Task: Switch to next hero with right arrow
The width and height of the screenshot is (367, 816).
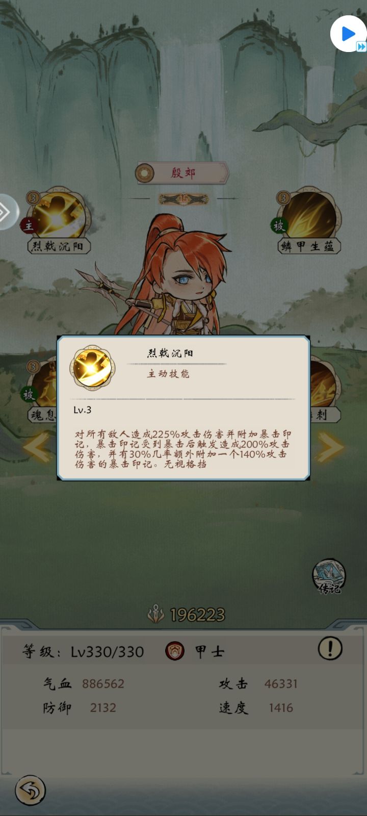Action: pos(329,448)
